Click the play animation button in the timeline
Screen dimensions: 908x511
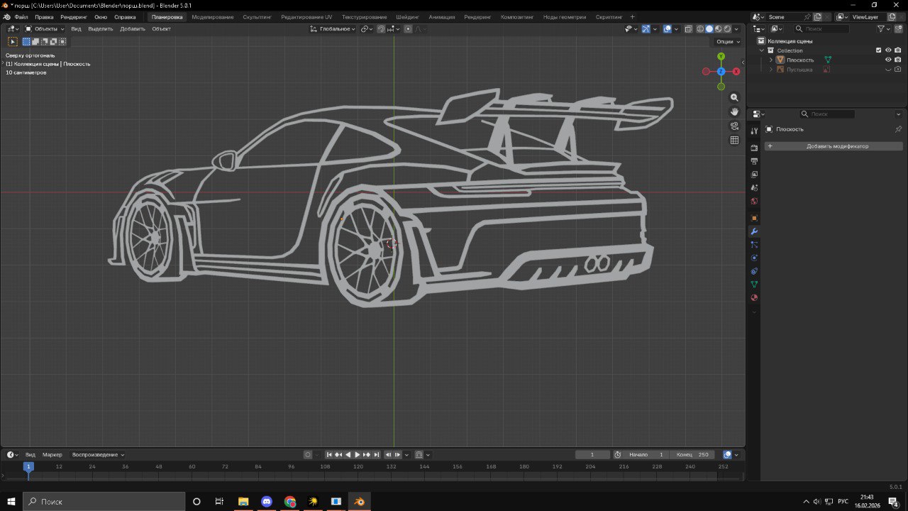click(x=358, y=455)
